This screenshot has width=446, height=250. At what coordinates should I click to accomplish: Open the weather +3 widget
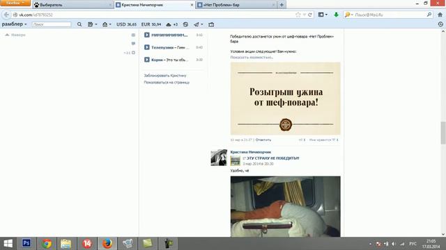[x=172, y=24]
